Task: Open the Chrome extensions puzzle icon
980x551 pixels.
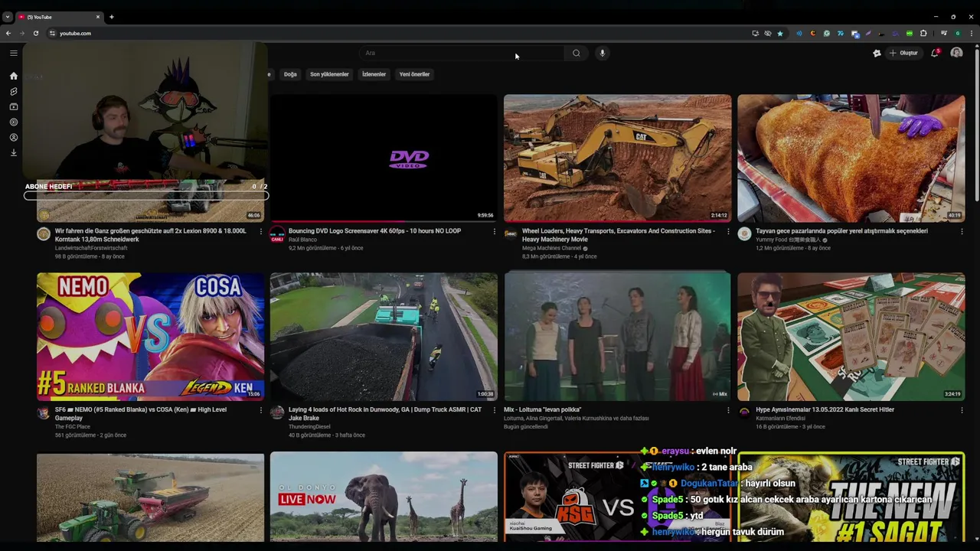Action: point(923,33)
